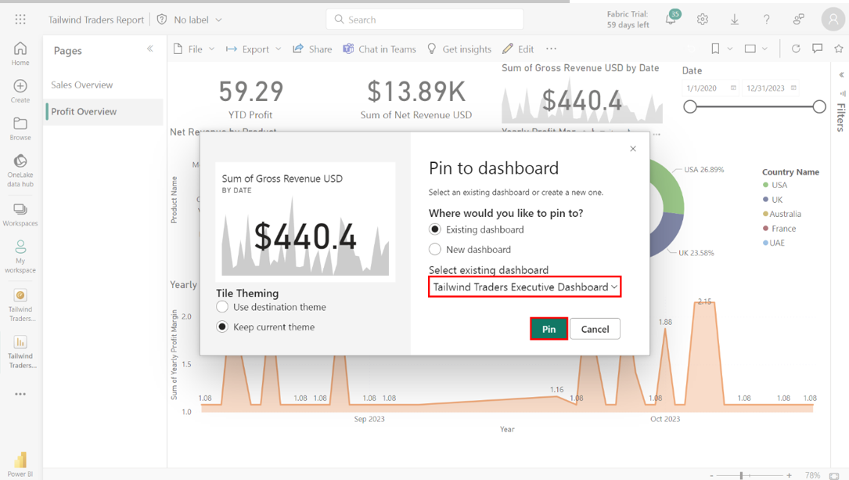Click the Workspaces icon in sidebar
This screenshot has height=480, width=849.
pos(20,210)
